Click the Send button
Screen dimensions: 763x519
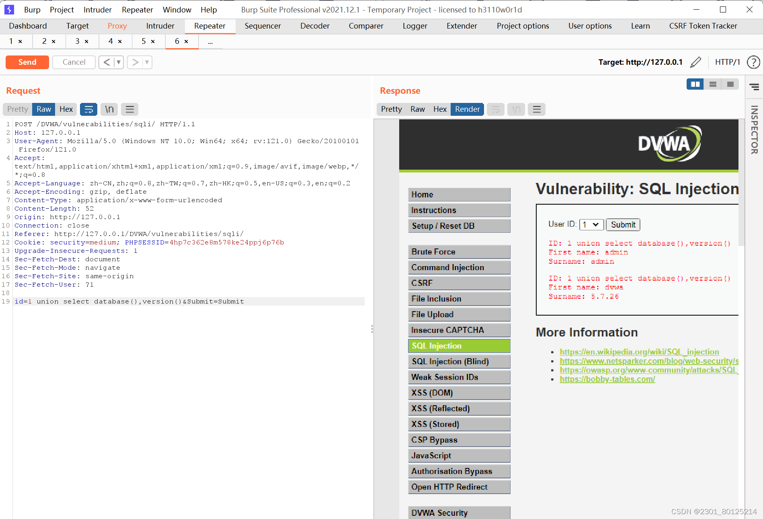pyautogui.click(x=27, y=62)
